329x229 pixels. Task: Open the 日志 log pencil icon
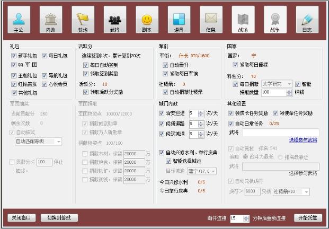tap(307, 21)
